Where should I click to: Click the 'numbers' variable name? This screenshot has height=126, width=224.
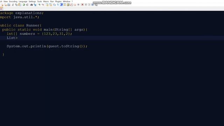pos(27,34)
